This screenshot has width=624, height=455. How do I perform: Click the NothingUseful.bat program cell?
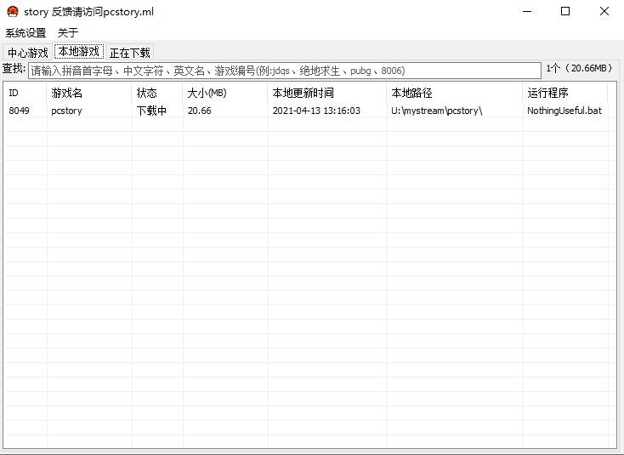tap(564, 111)
